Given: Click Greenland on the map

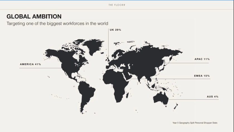Looking at the screenshot, I should [93, 45].
